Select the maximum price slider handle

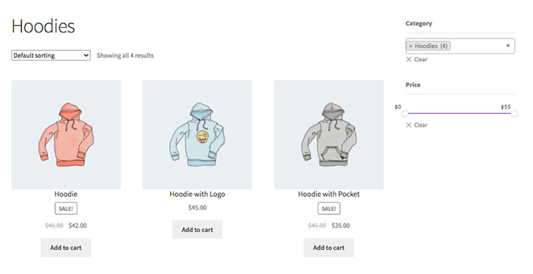click(x=514, y=114)
